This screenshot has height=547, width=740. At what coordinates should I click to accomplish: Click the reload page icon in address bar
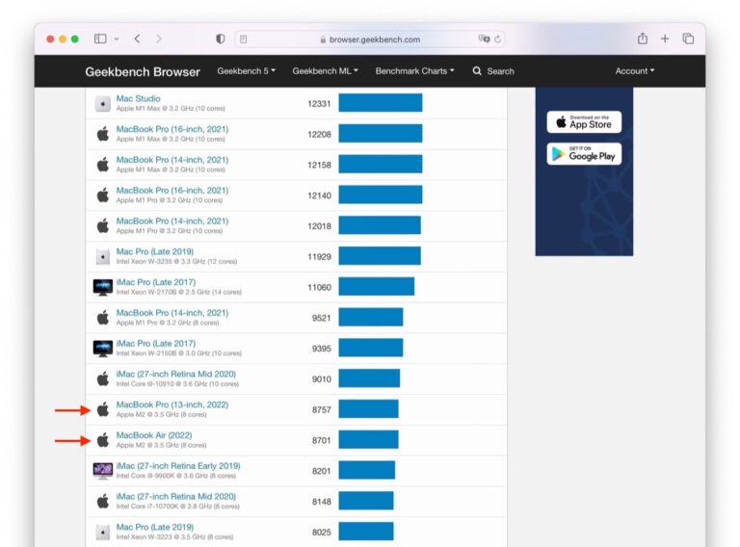point(498,39)
